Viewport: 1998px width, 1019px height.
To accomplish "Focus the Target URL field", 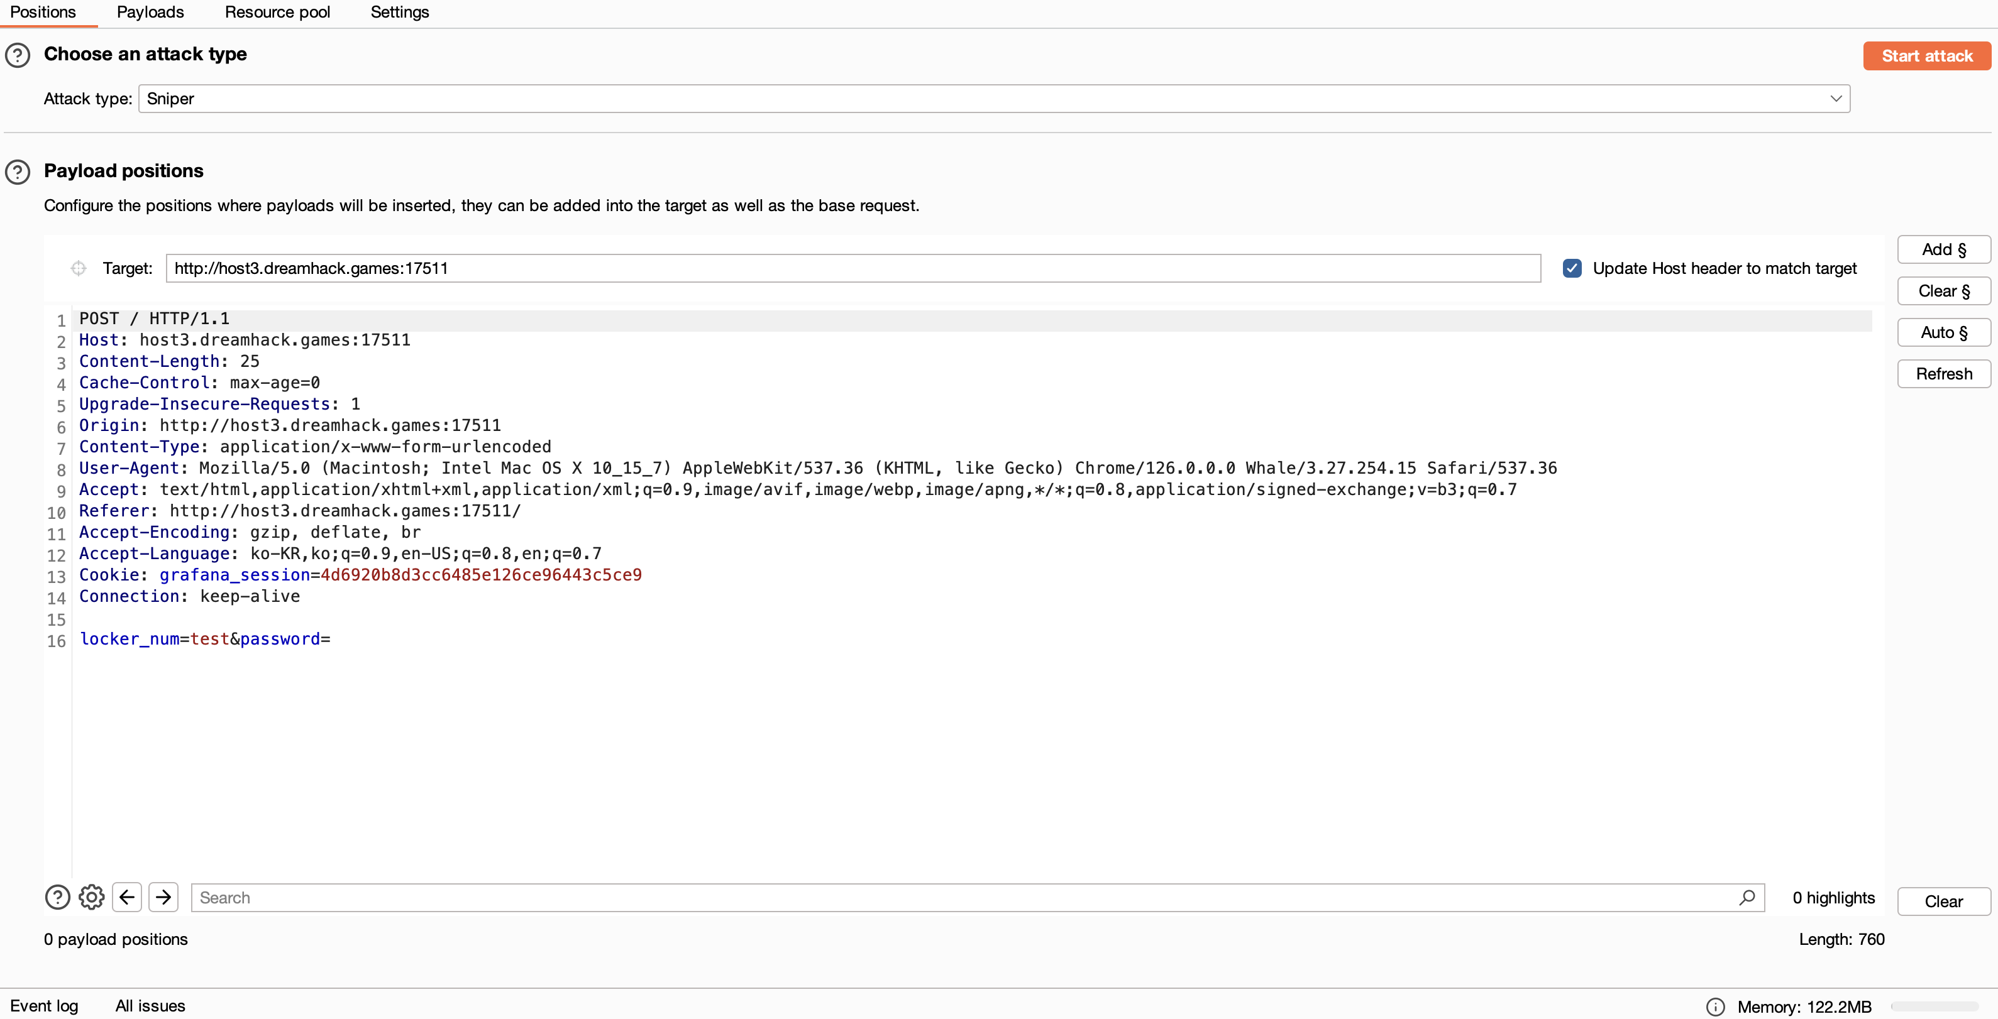I will click(853, 268).
